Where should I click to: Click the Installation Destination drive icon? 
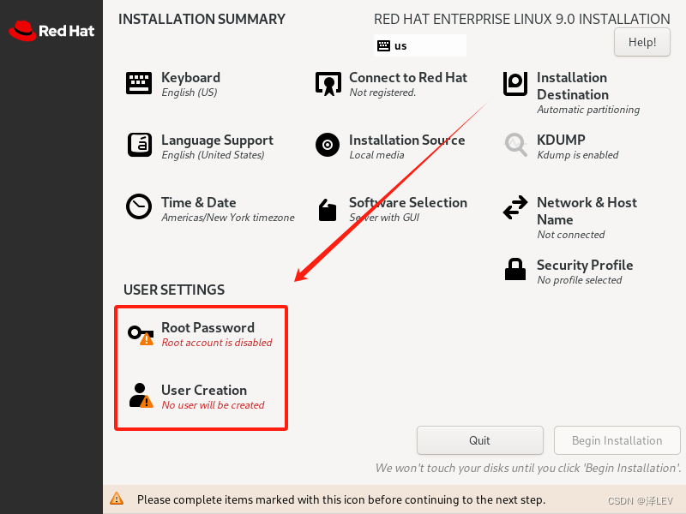coord(514,84)
